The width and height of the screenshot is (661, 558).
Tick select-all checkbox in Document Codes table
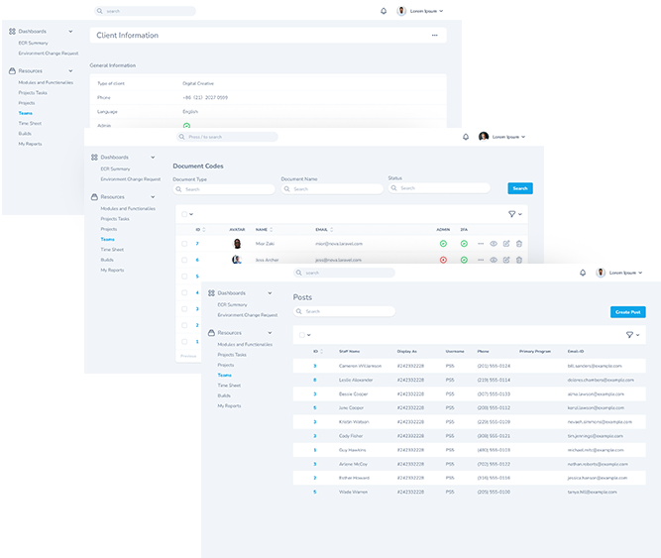coord(183,213)
